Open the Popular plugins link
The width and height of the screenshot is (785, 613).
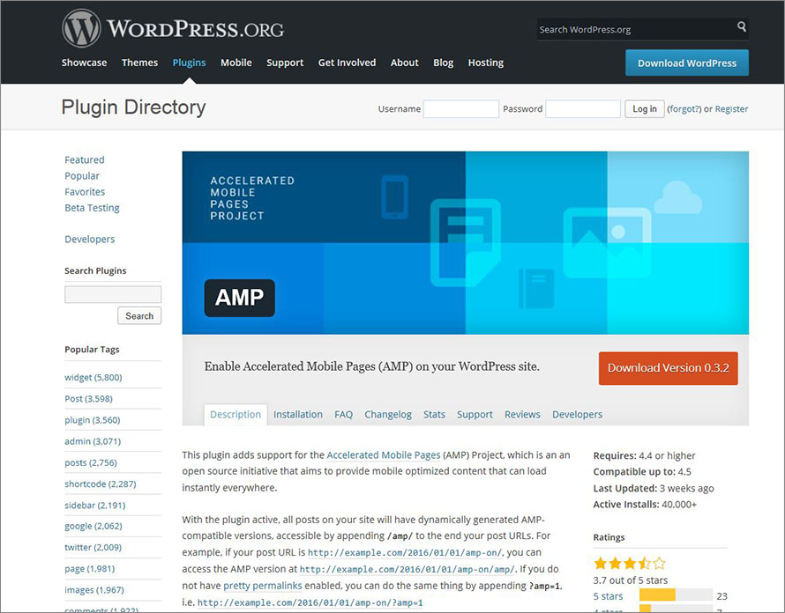tap(82, 175)
